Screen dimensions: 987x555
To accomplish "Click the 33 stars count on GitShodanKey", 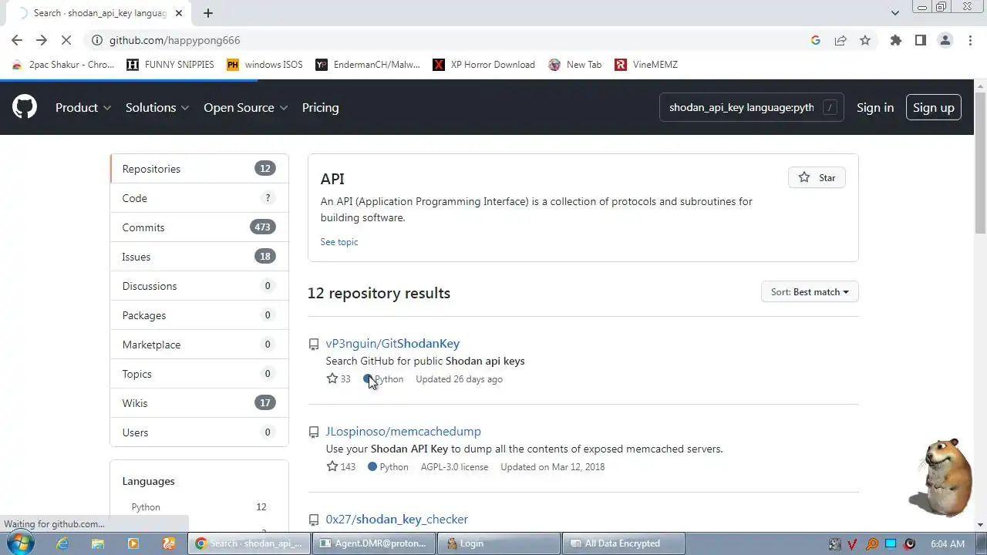I will (339, 378).
